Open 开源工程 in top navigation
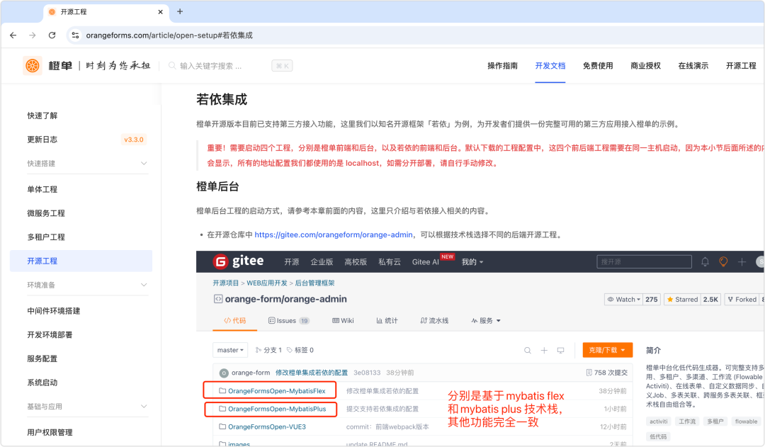The width and height of the screenshot is (765, 447). coord(741,65)
